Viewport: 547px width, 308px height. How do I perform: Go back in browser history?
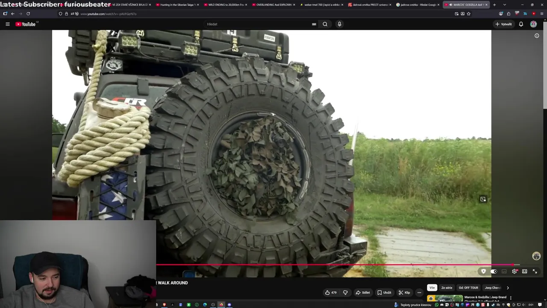(x=13, y=14)
